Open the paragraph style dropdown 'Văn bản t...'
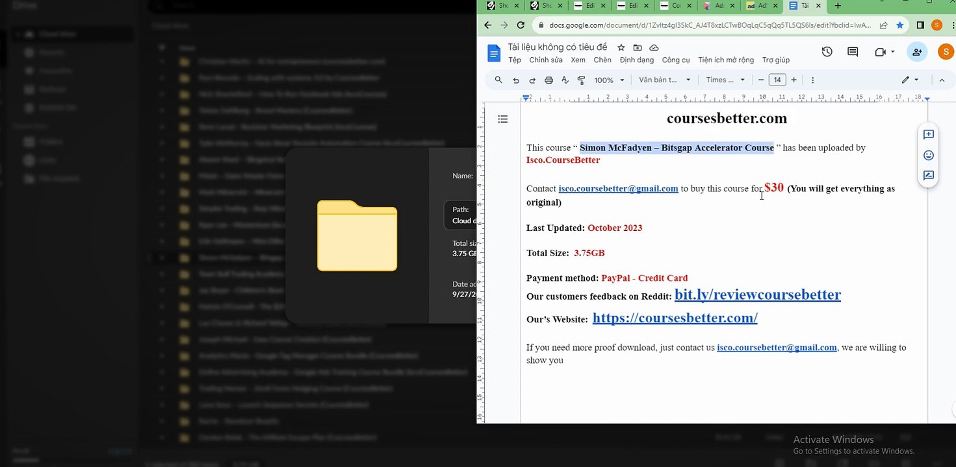The width and height of the screenshot is (956, 467). [x=664, y=80]
